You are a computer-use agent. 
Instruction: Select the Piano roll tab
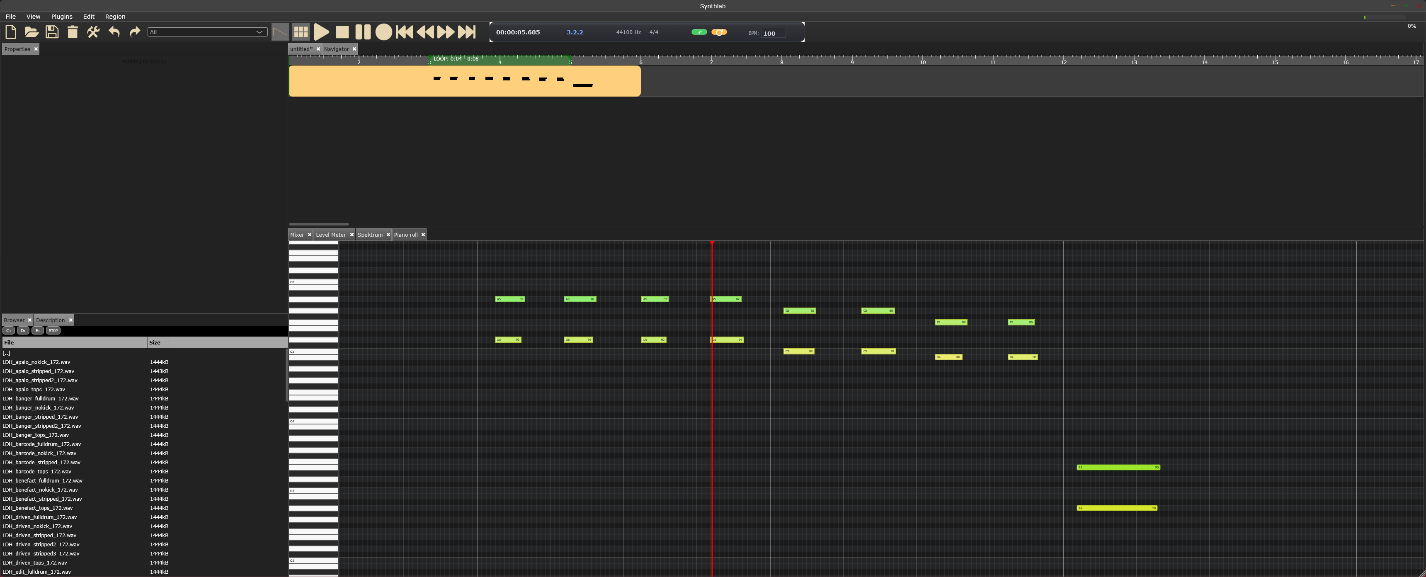click(x=406, y=235)
